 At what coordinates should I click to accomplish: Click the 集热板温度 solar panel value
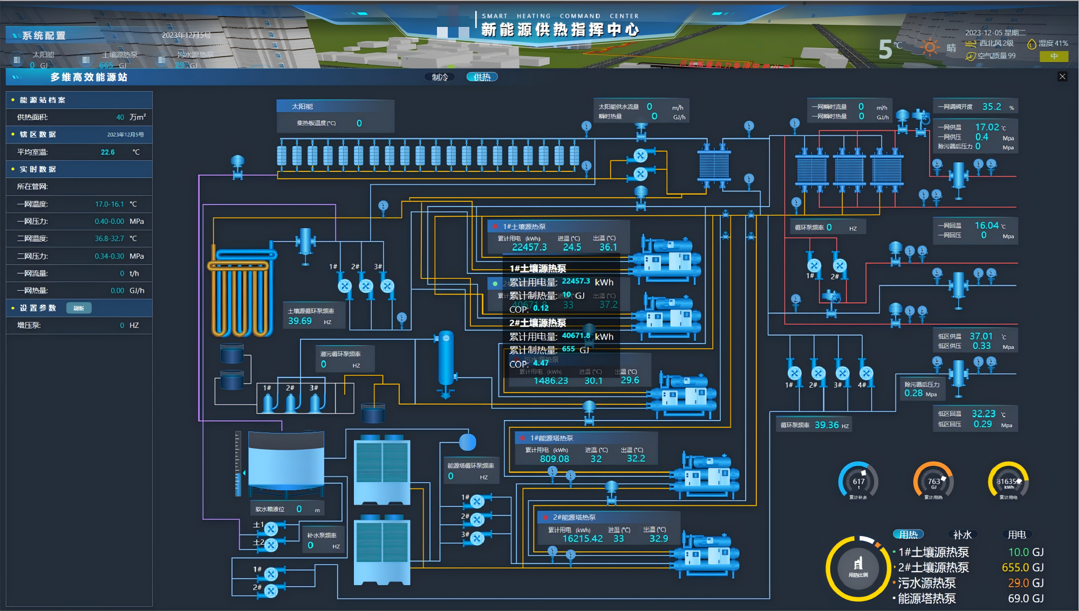[x=359, y=123]
